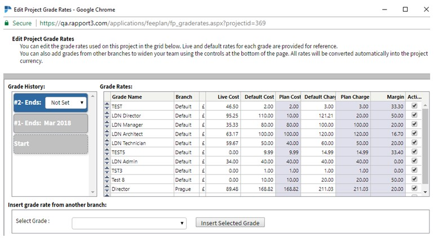Open the Select Grade dropdown

tap(129, 223)
